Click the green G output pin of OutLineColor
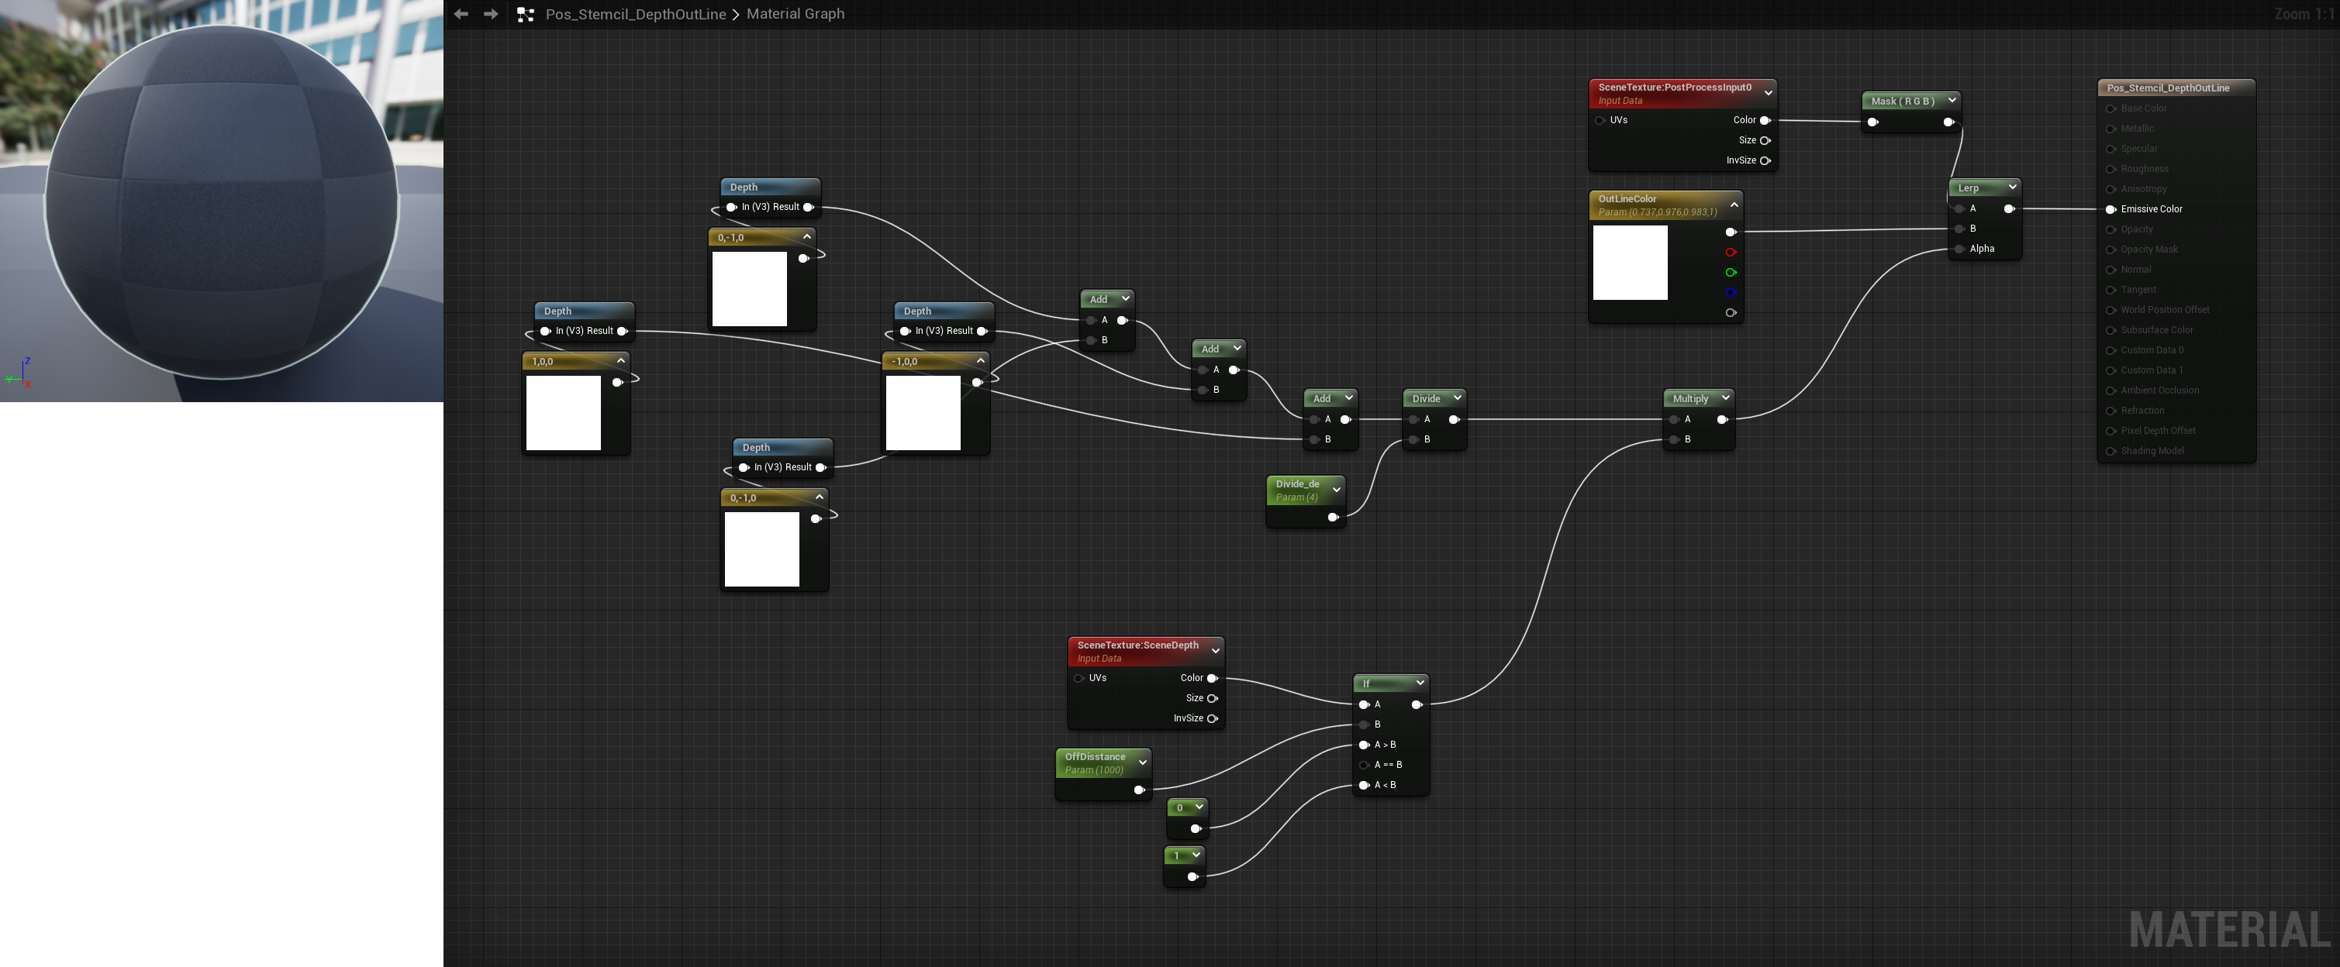The height and width of the screenshot is (967, 2340). [x=1731, y=273]
